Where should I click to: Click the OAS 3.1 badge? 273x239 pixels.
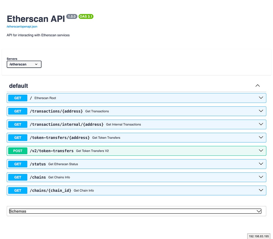point(86,16)
